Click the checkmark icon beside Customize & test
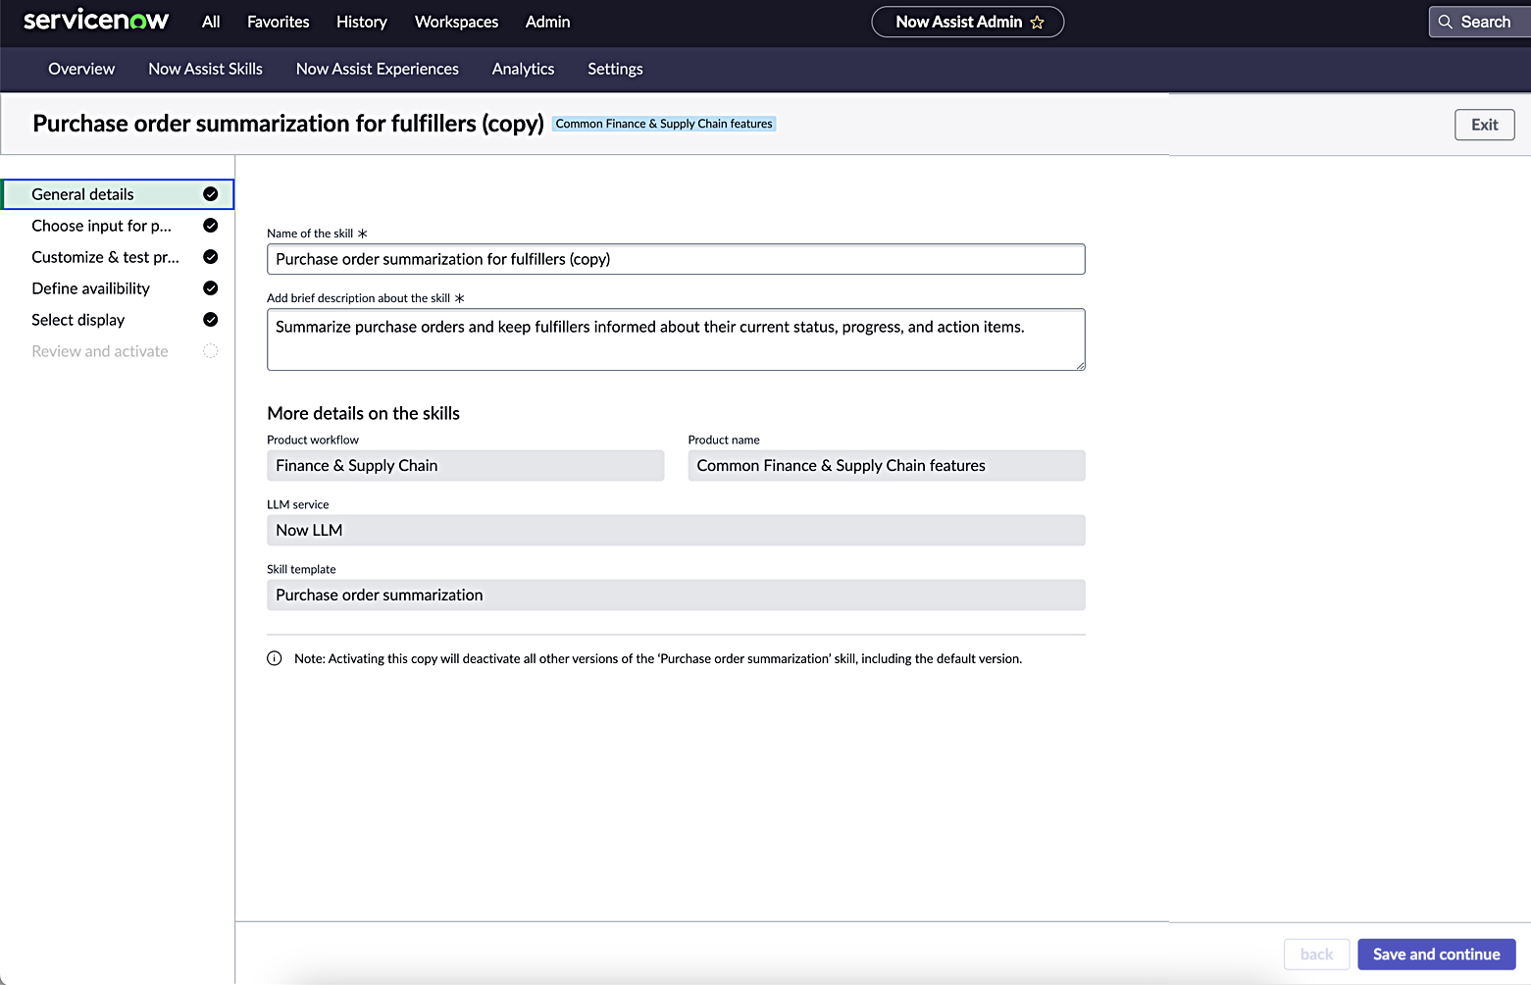Viewport: 1531px width, 985px height. coord(210,257)
